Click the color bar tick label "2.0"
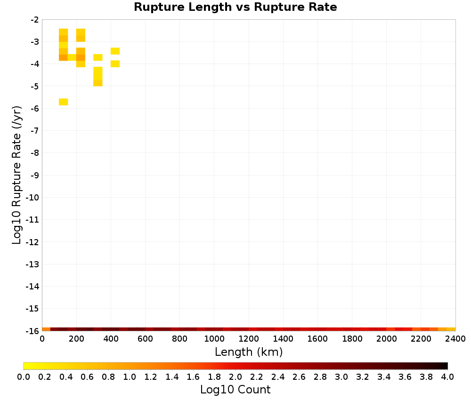Screen dimensions: 471x400 (x=235, y=377)
